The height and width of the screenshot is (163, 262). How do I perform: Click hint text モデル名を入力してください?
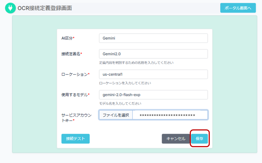[x=120, y=104]
